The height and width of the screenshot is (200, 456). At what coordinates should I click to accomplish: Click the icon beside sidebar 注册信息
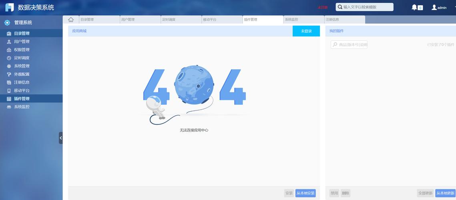(9, 82)
